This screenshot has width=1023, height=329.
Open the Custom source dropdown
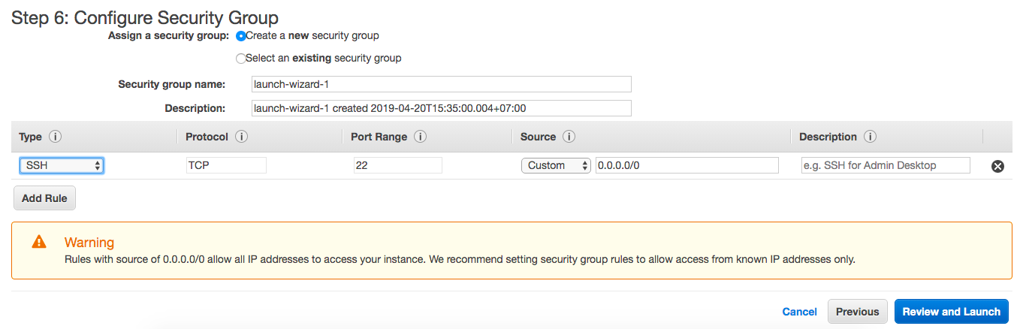coord(557,165)
